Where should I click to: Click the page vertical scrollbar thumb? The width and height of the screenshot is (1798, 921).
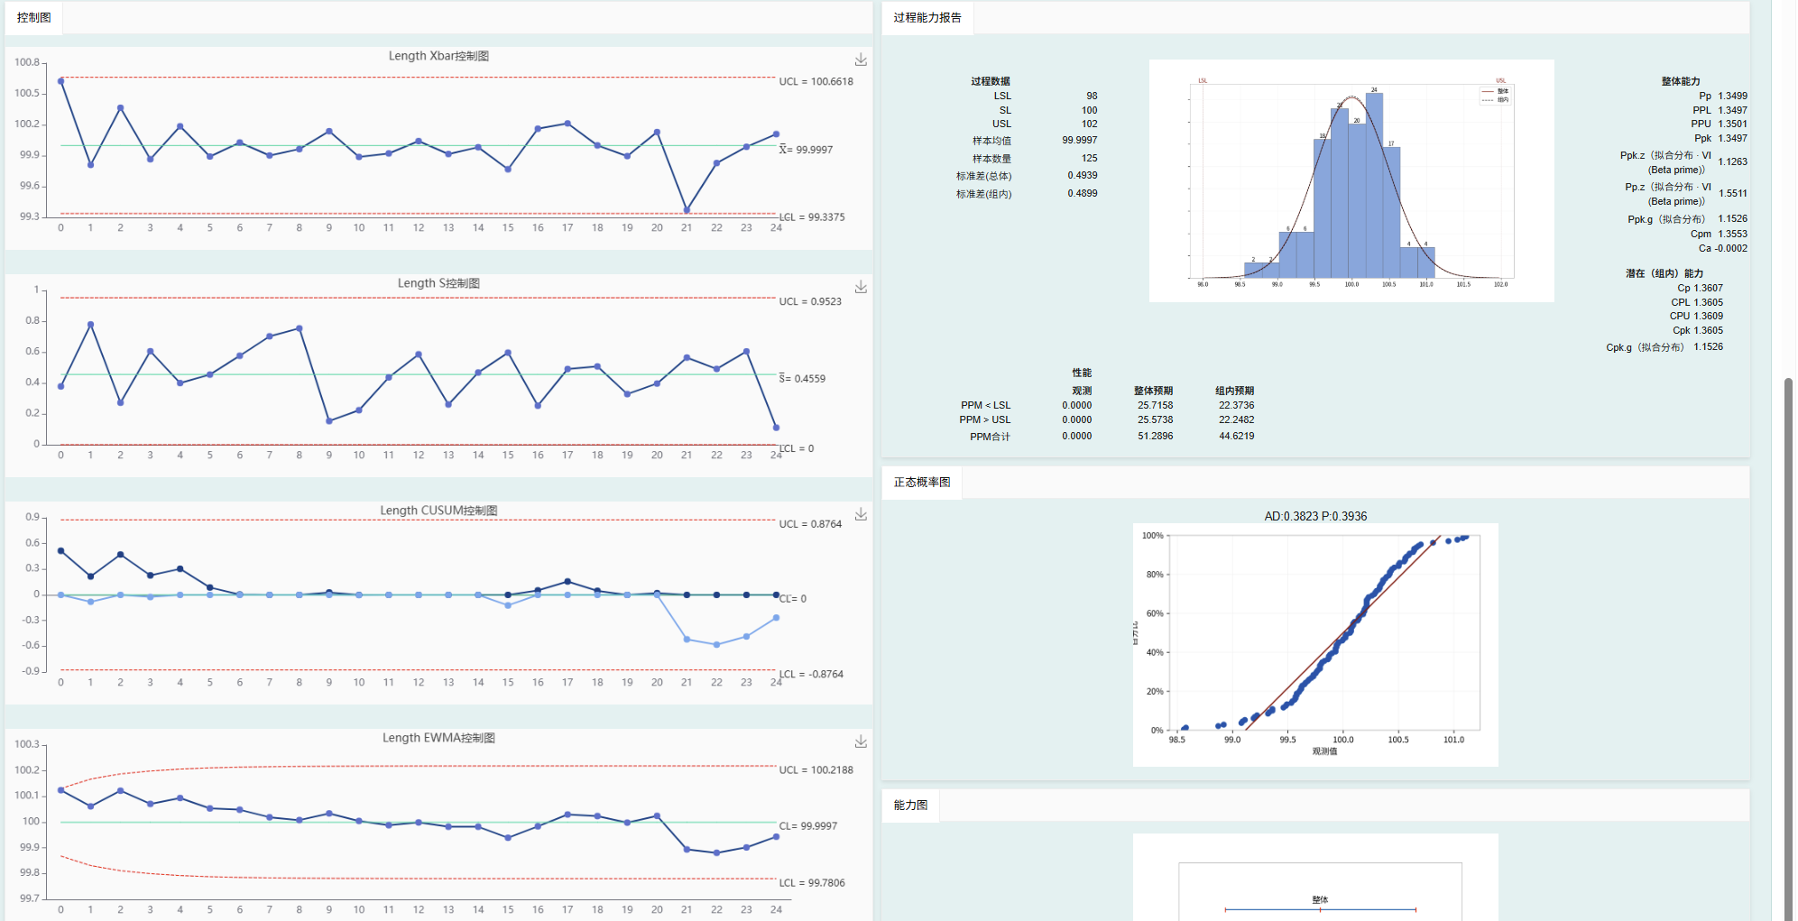[x=1788, y=649]
